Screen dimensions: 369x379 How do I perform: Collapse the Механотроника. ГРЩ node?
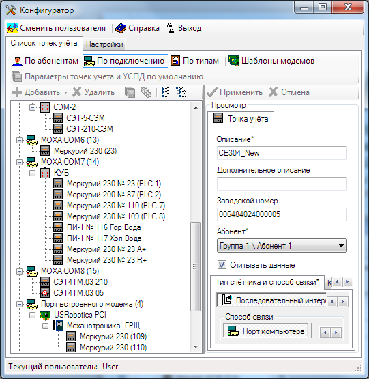click(45, 326)
